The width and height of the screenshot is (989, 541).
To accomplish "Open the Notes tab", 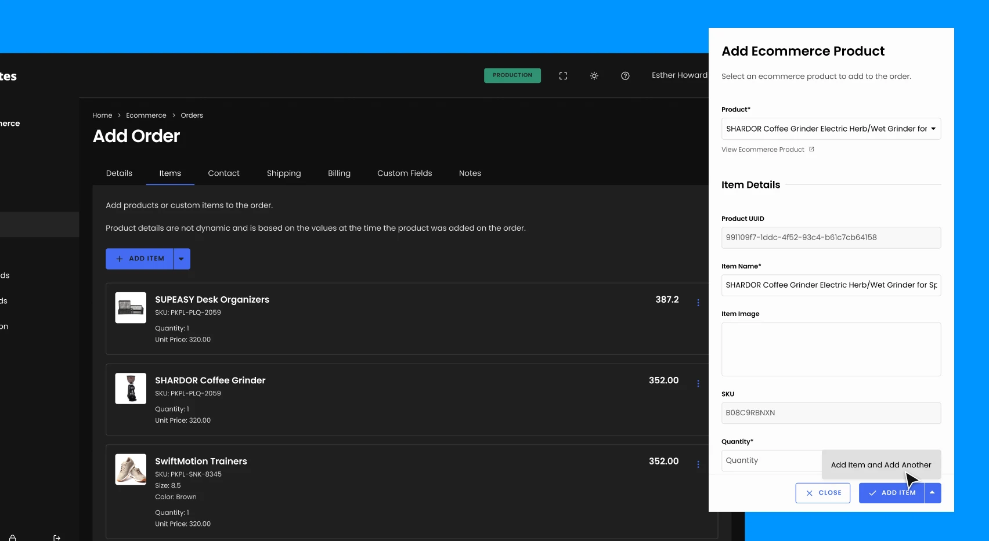I will coord(470,173).
